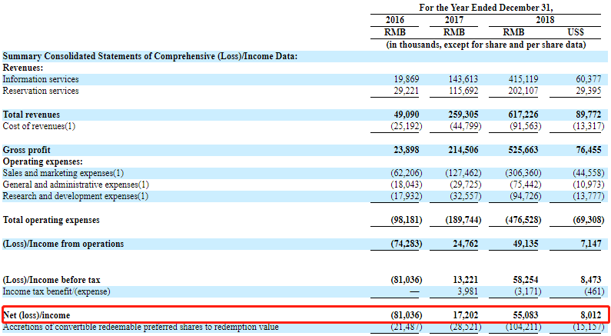Click the Total operating expenses label
The width and height of the screenshot is (611, 336).
point(50,220)
